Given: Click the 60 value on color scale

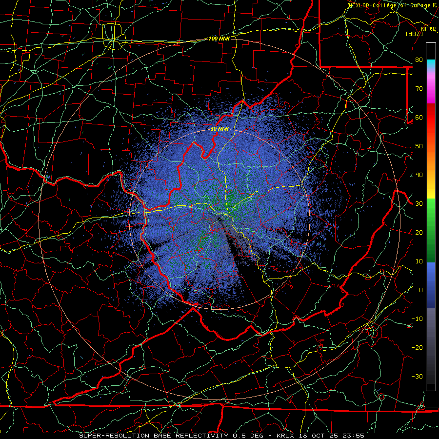Looking at the screenshot, I should (x=419, y=117).
